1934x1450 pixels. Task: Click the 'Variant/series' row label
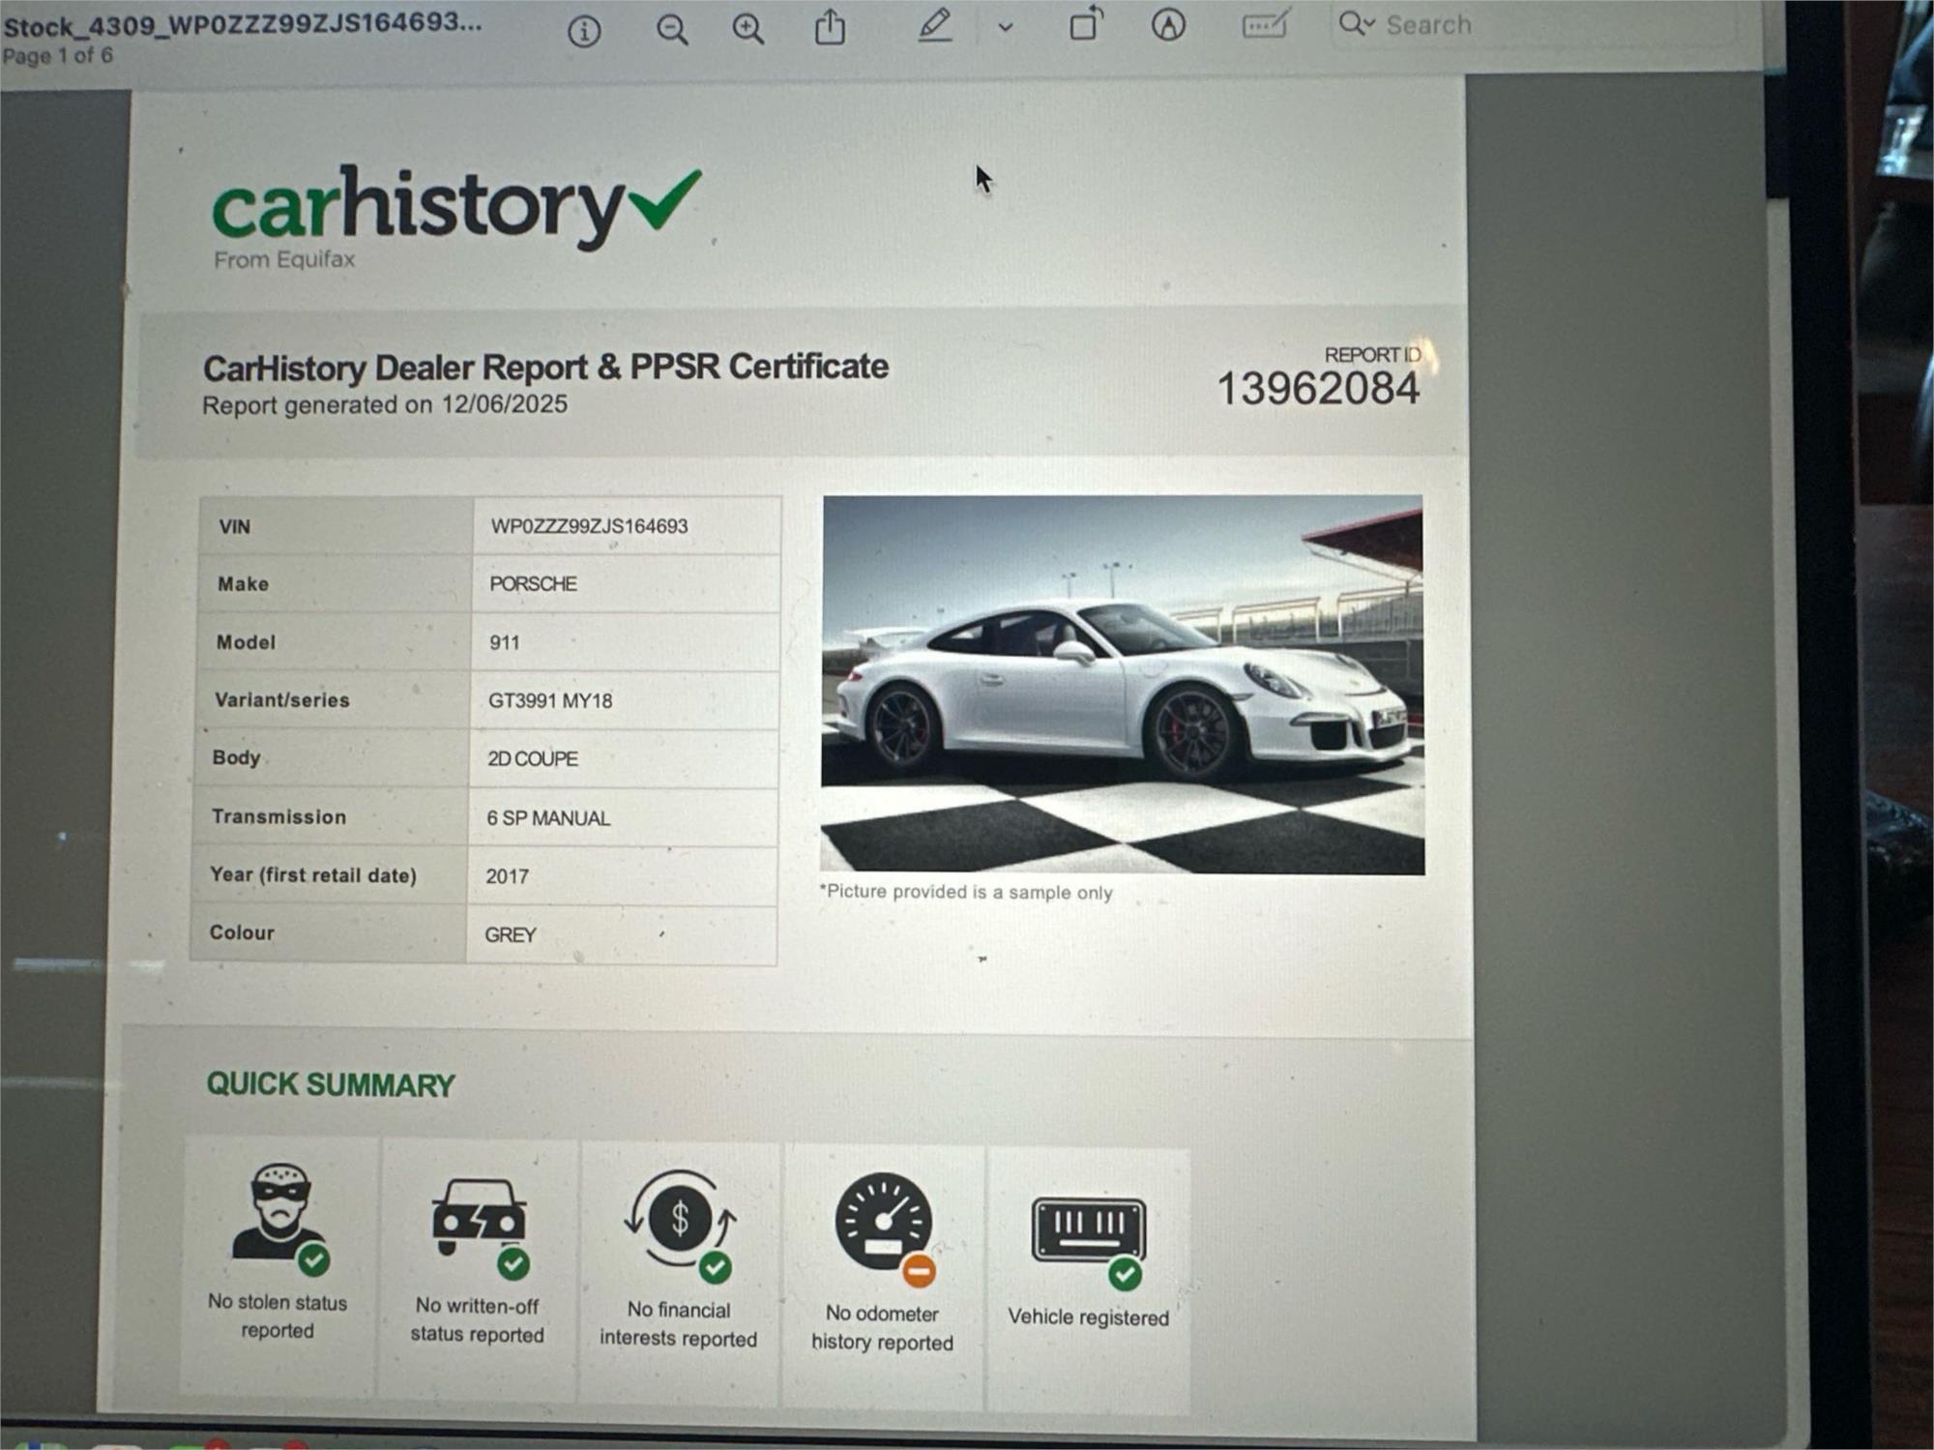click(x=282, y=700)
